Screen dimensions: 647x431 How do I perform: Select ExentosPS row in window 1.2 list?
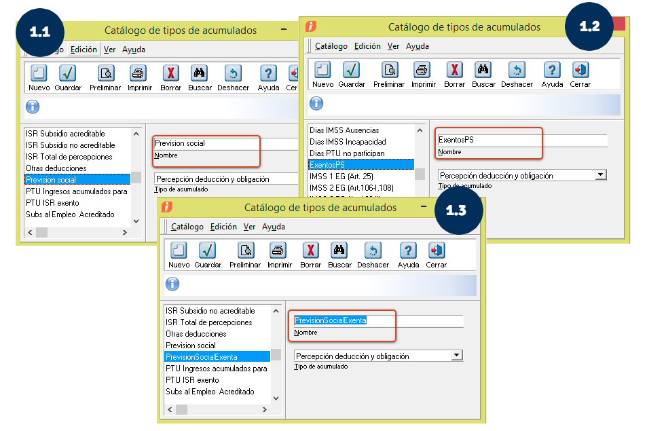[361, 164]
